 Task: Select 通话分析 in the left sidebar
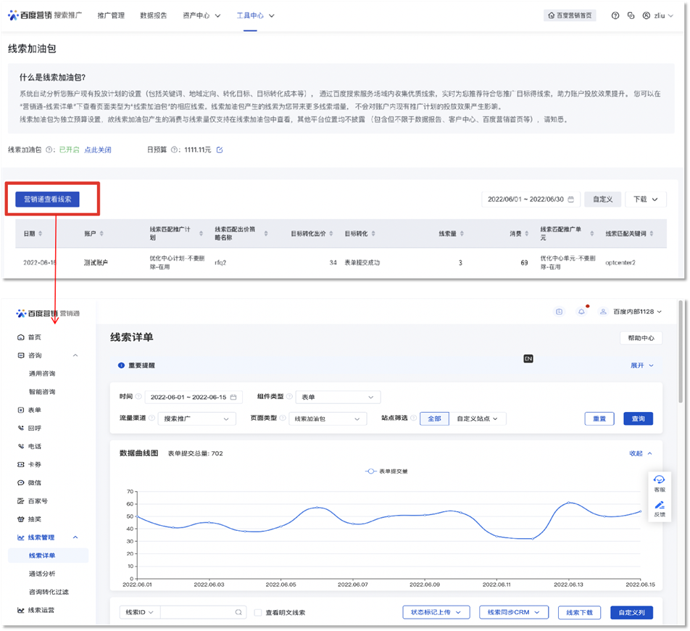pyautogui.click(x=42, y=574)
